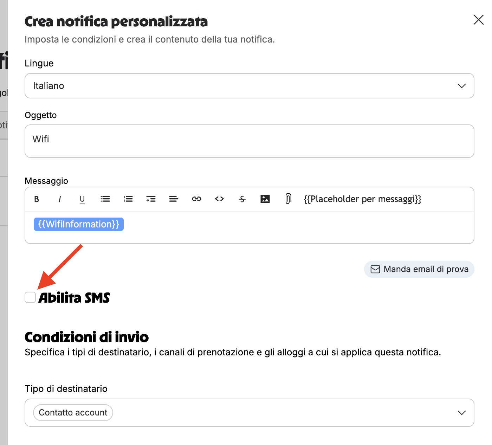Click the Oggetto field containing Wifi
Viewport: 492px width, 445px height.
pos(250,141)
